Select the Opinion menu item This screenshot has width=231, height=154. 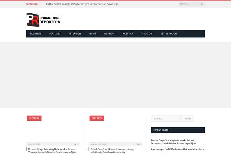(109, 33)
